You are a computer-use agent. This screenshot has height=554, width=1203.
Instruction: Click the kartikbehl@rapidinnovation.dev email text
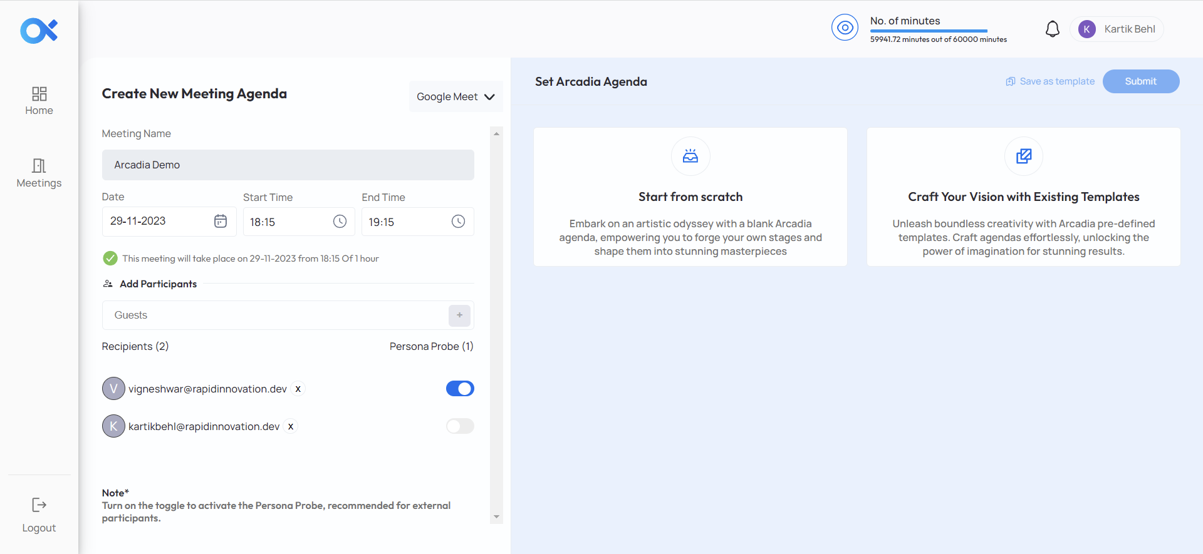click(x=204, y=426)
